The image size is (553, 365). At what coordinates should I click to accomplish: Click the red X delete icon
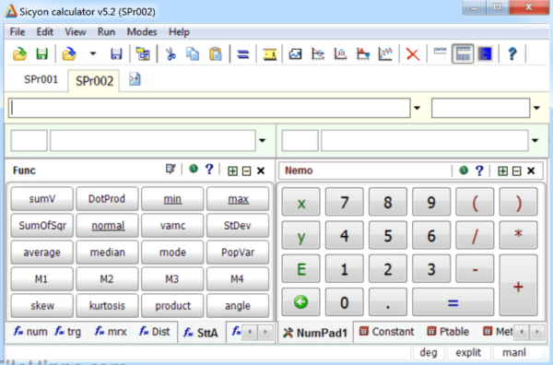413,54
